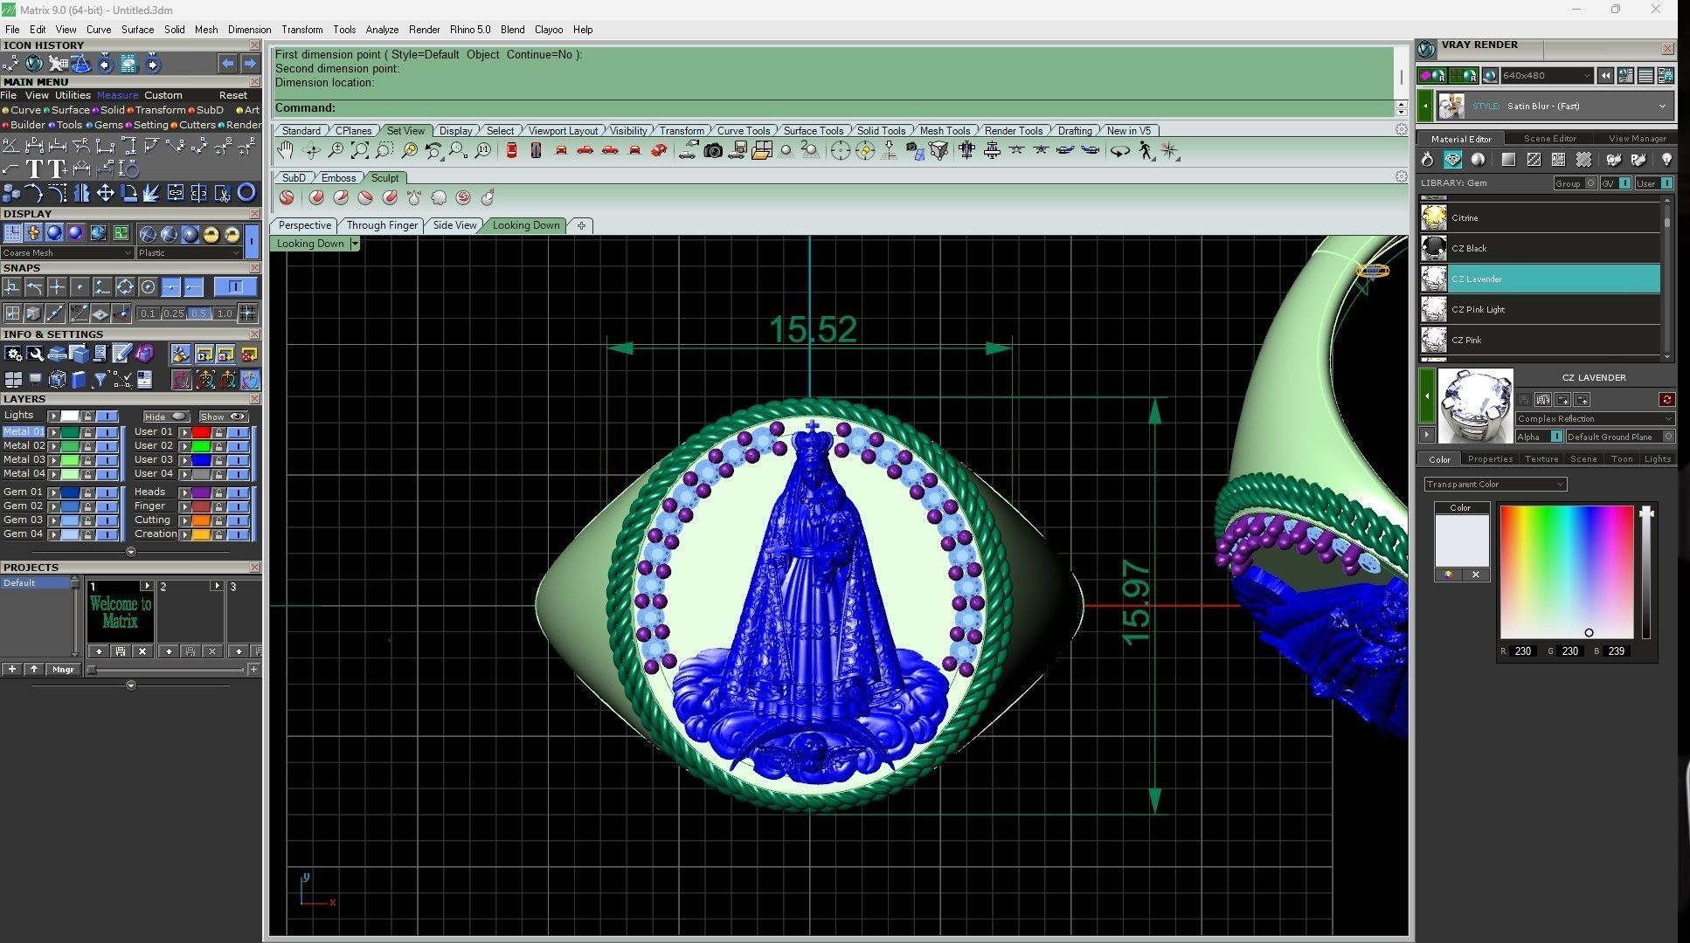Expand project slot 1 arrow
This screenshot has height=943, width=1690.
[x=147, y=586]
